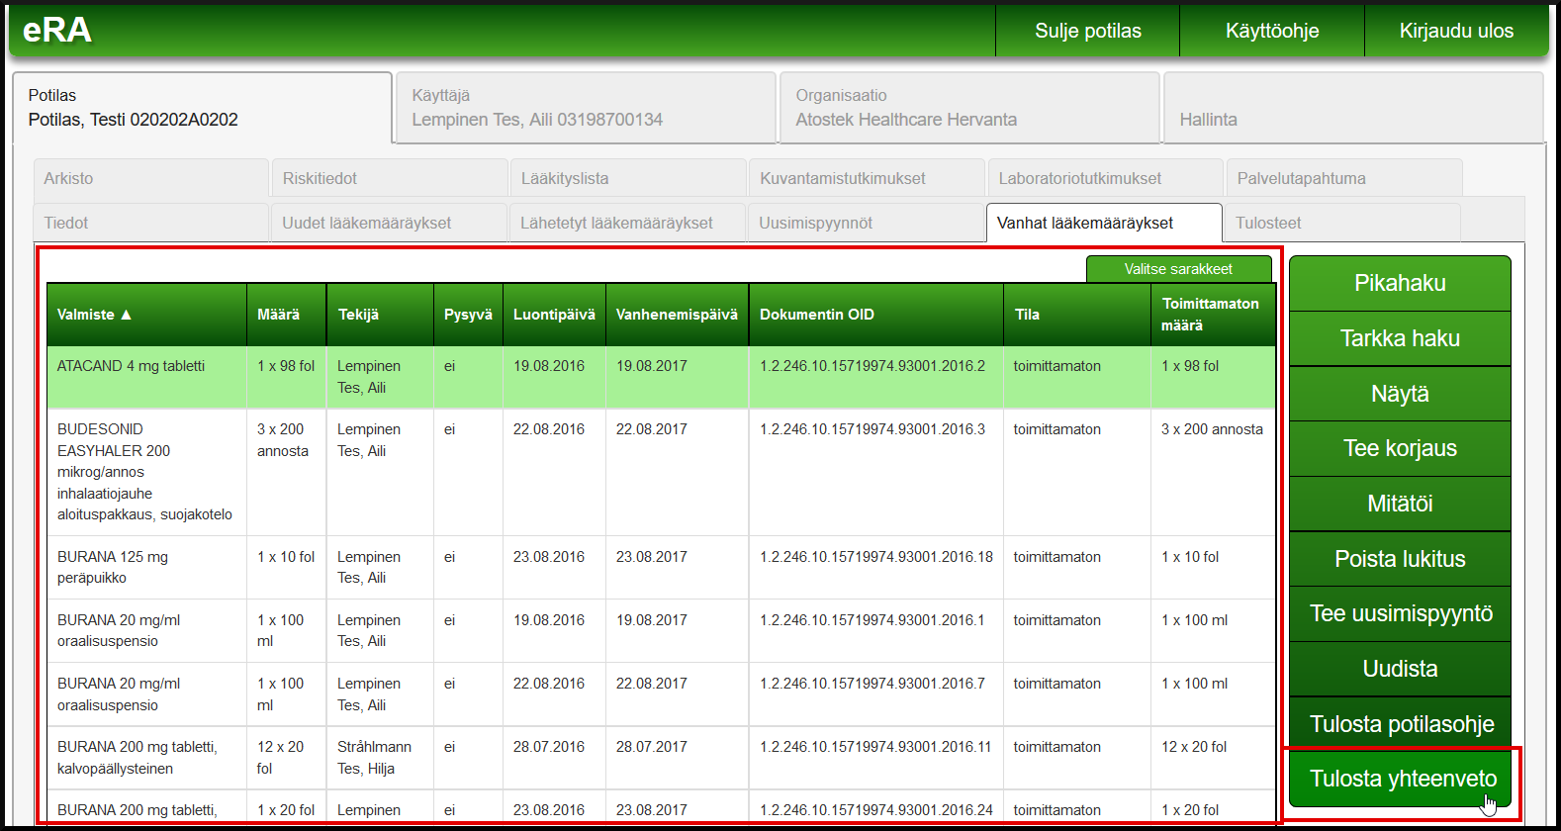Image resolution: width=1561 pixels, height=831 pixels.
Task: Click Tulosta potilasohje button
Action: coord(1400,724)
